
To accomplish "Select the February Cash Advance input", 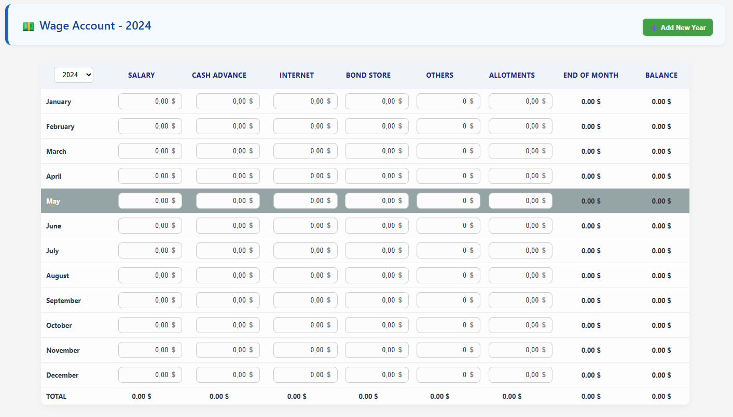I will coord(228,126).
